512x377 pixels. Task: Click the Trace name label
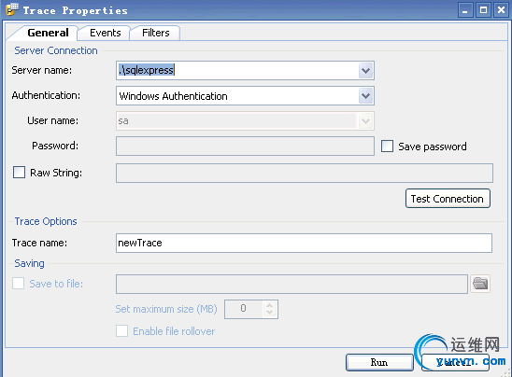(x=39, y=243)
